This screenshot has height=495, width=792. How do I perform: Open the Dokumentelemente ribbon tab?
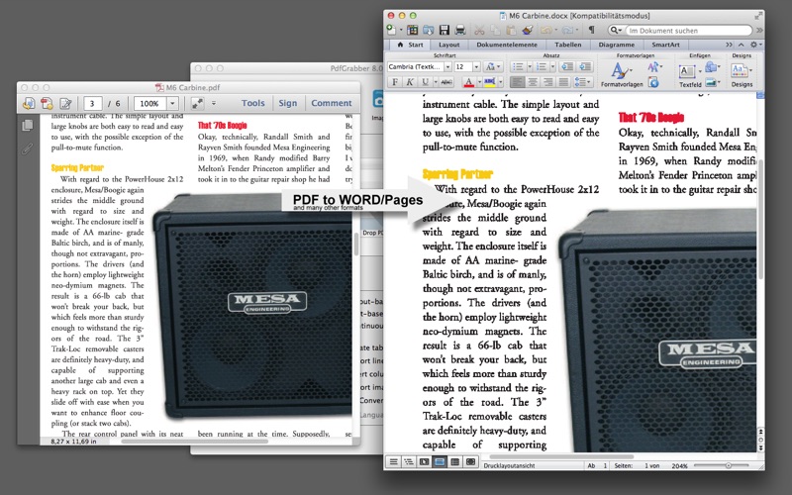tap(507, 45)
